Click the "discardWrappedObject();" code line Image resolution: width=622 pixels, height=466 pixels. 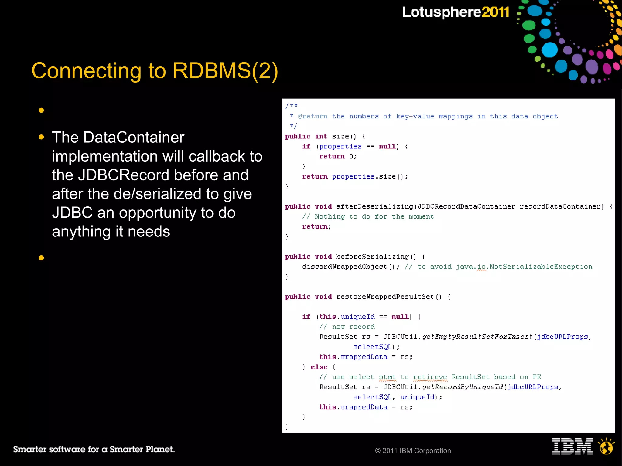coord(351,267)
